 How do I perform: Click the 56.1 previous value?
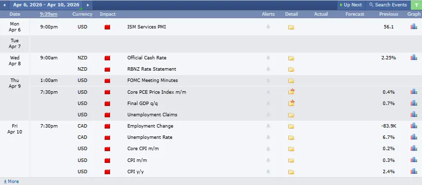pyautogui.click(x=389, y=27)
